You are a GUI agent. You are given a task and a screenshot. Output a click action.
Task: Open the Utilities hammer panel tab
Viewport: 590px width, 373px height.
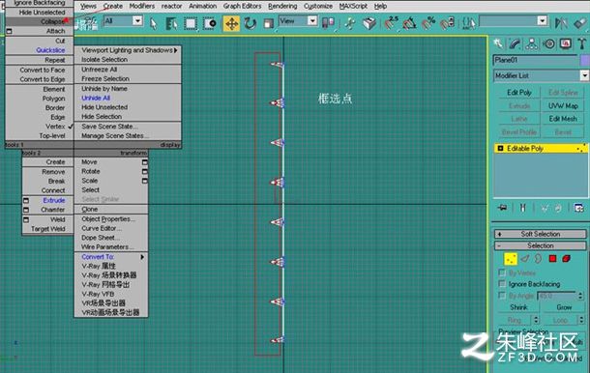coord(581,44)
